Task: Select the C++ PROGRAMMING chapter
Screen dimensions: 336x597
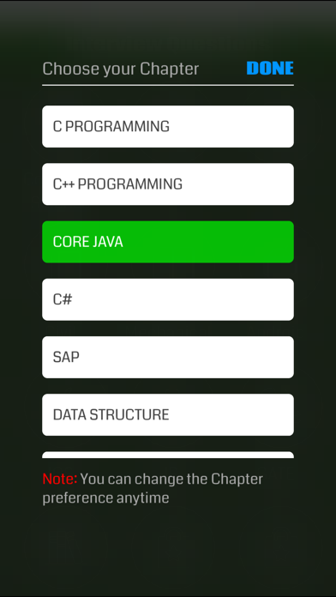Action: point(168,184)
